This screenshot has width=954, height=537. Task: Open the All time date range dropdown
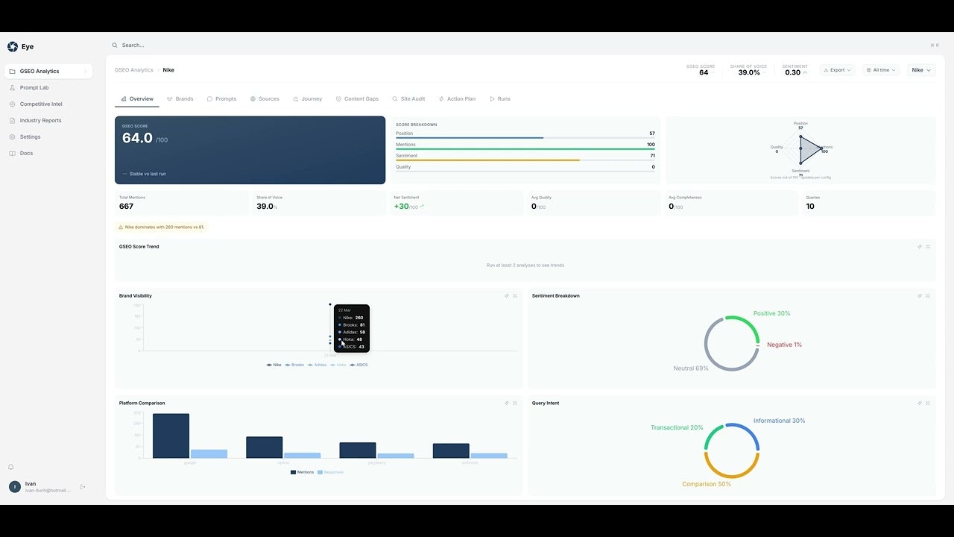(x=881, y=70)
